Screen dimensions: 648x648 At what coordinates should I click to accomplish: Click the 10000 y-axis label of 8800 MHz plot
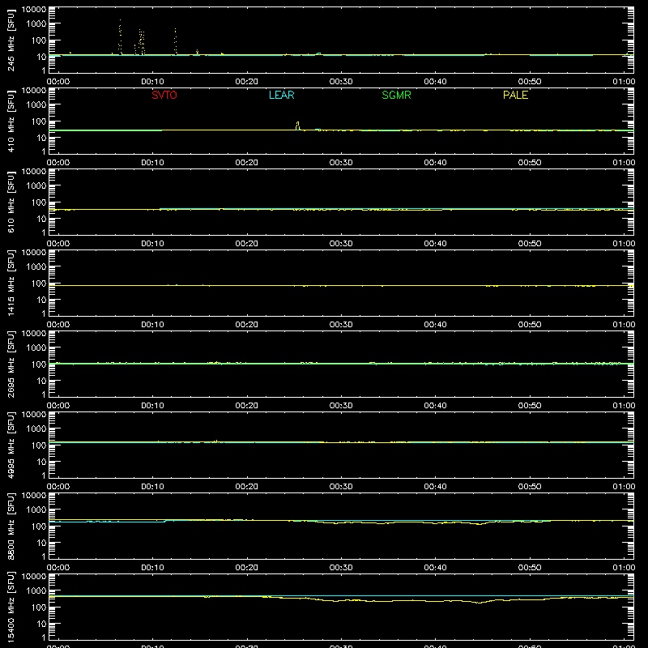34,495
